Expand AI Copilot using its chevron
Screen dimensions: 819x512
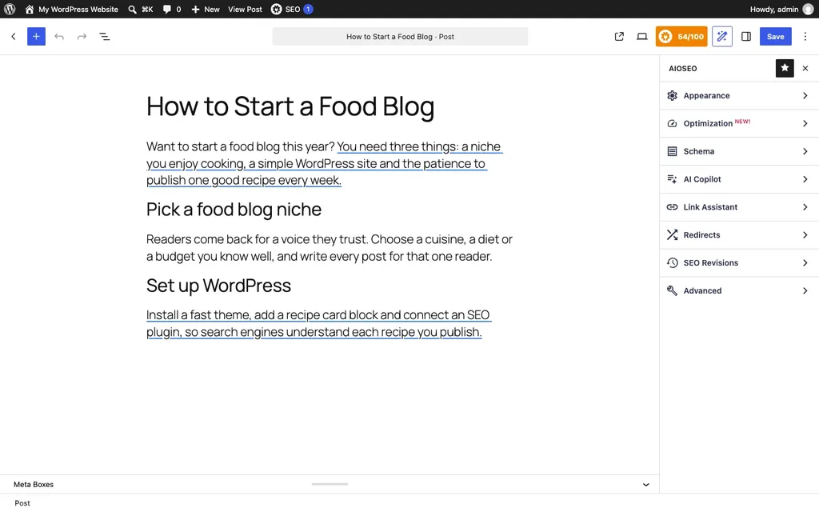805,179
